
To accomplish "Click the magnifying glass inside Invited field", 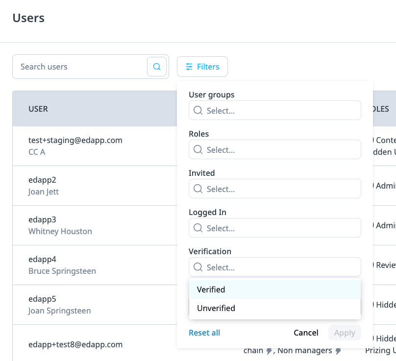I will coord(198,189).
